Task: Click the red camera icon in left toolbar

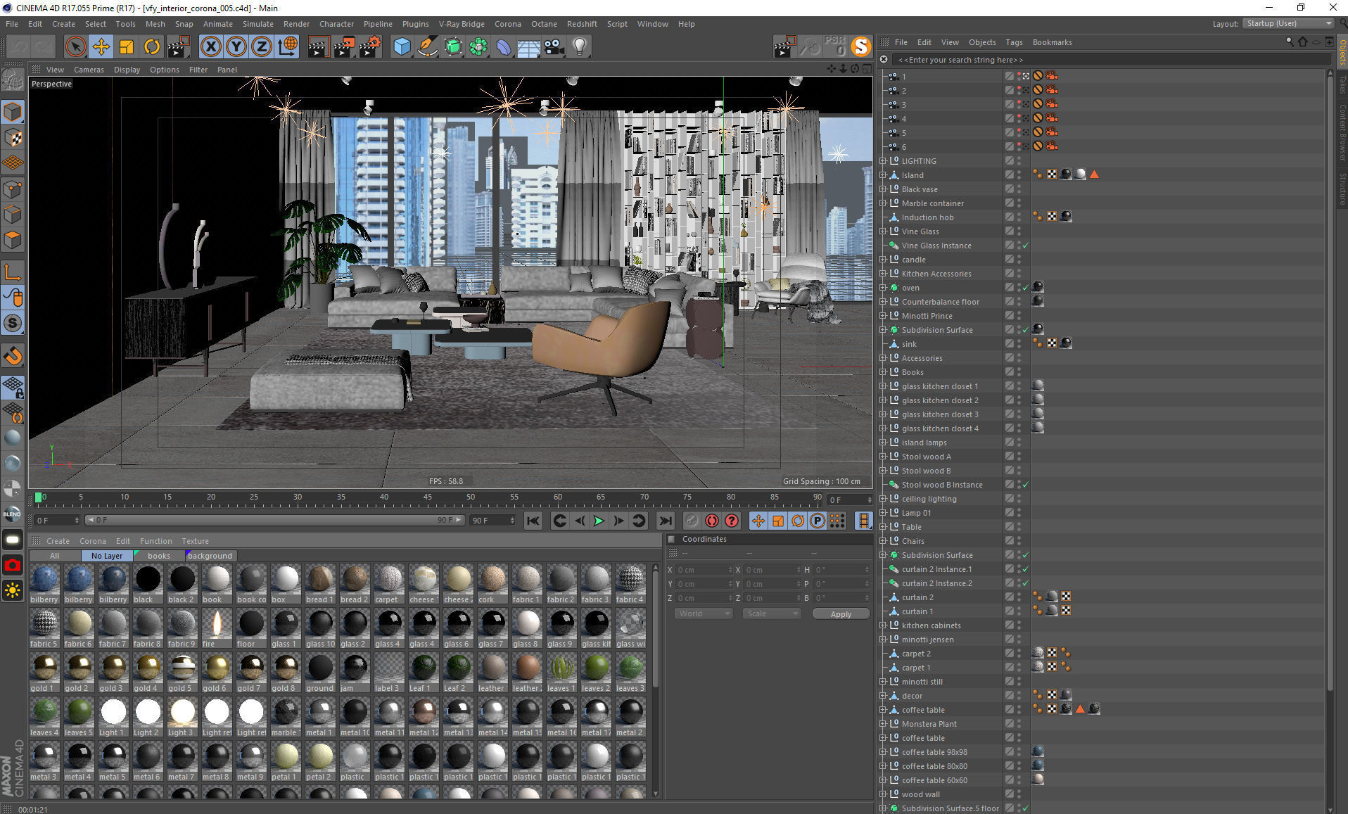Action: 13,565
